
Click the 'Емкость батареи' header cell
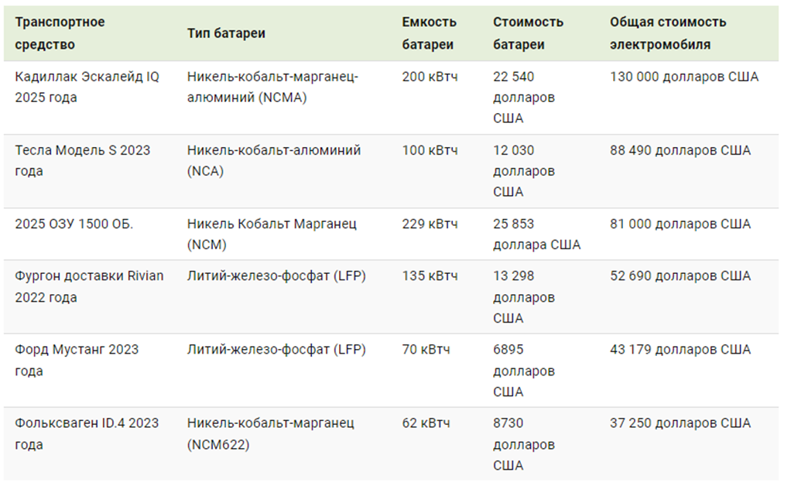[429, 33]
